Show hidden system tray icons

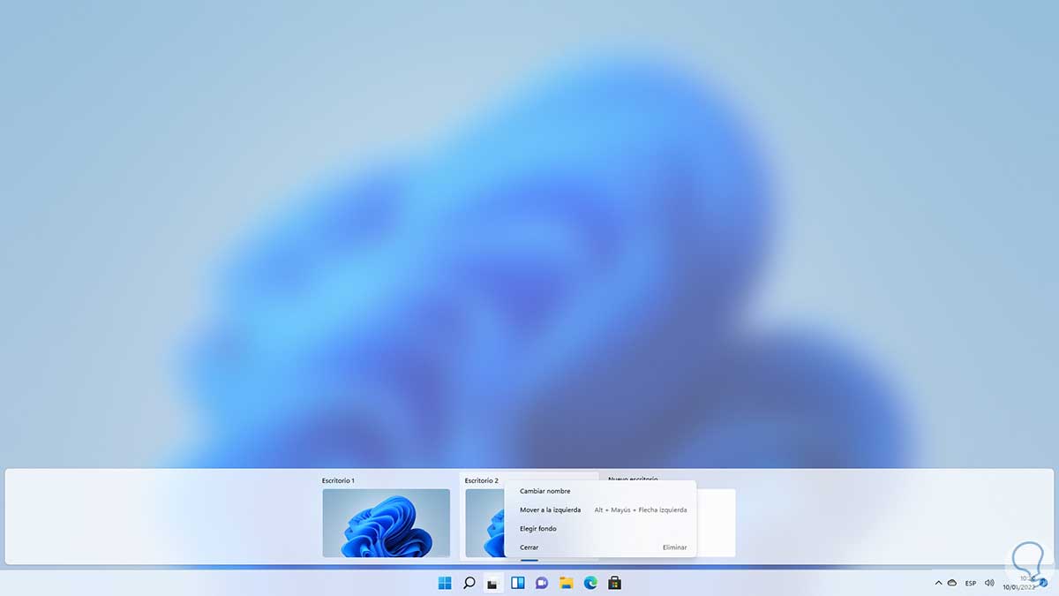tap(938, 583)
